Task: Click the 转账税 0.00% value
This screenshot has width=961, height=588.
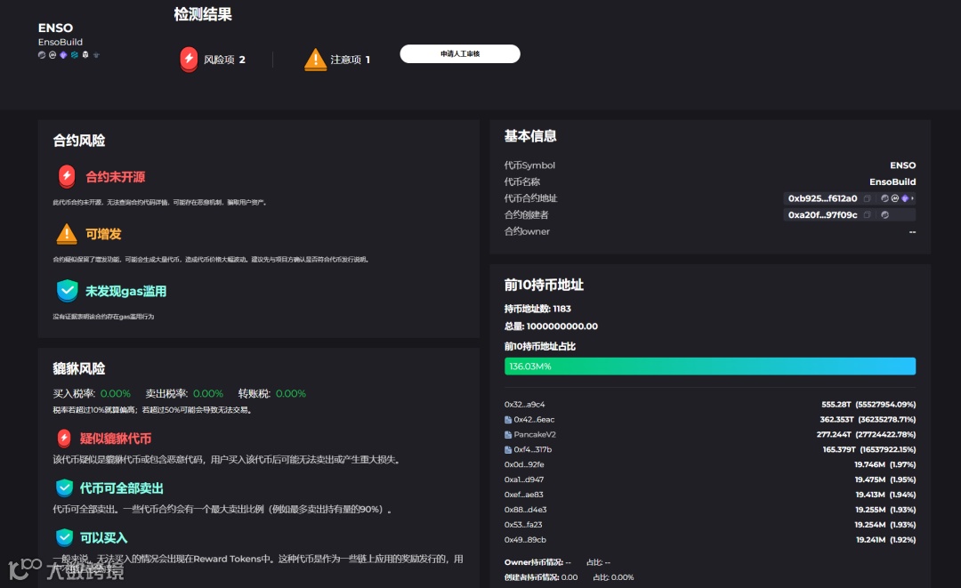Action: [290, 393]
